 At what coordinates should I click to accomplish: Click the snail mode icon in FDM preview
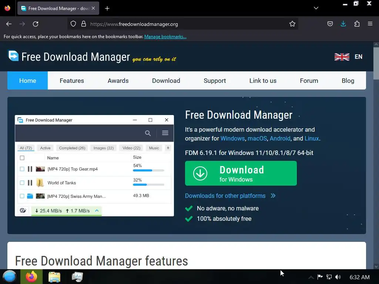[23, 210]
